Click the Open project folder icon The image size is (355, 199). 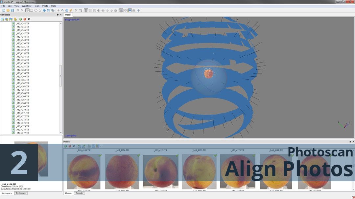point(8,10)
